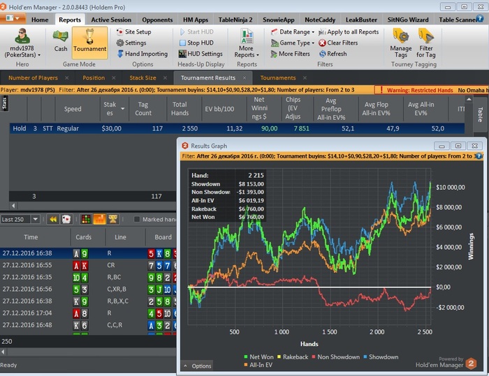This screenshot has width=489, height=376.
Task: Click the trophy icon in hands toolbar
Action: tap(113, 219)
